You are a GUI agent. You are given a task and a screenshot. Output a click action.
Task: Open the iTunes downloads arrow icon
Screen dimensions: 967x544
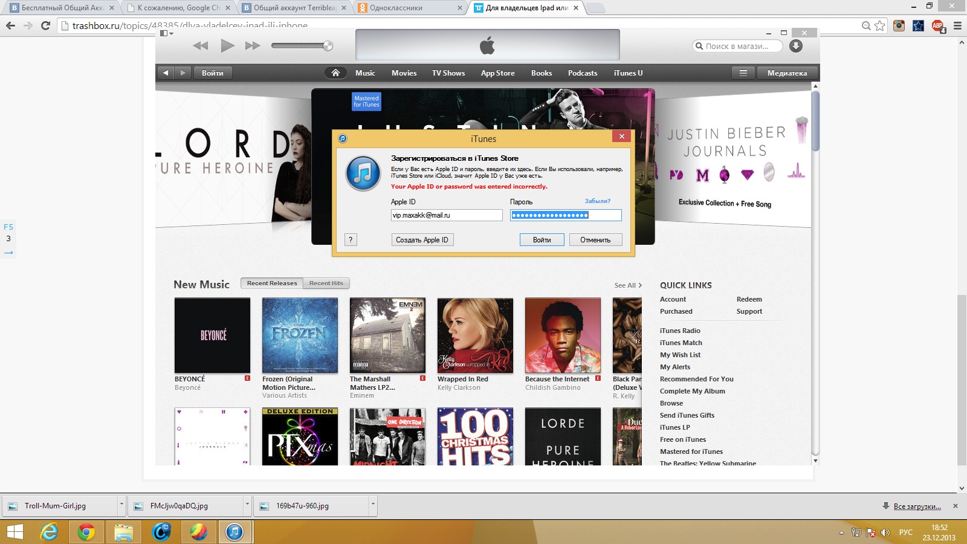pos(796,46)
